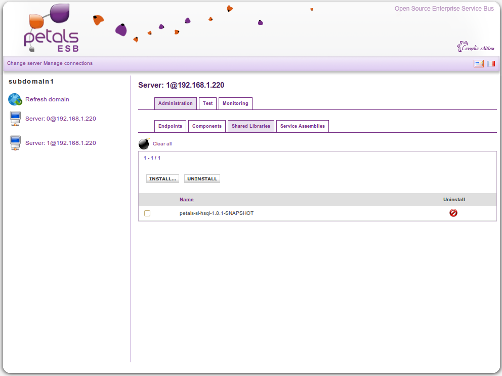The height and width of the screenshot is (376, 502).
Task: Click the Refresh domain globe icon
Action: (x=15, y=99)
